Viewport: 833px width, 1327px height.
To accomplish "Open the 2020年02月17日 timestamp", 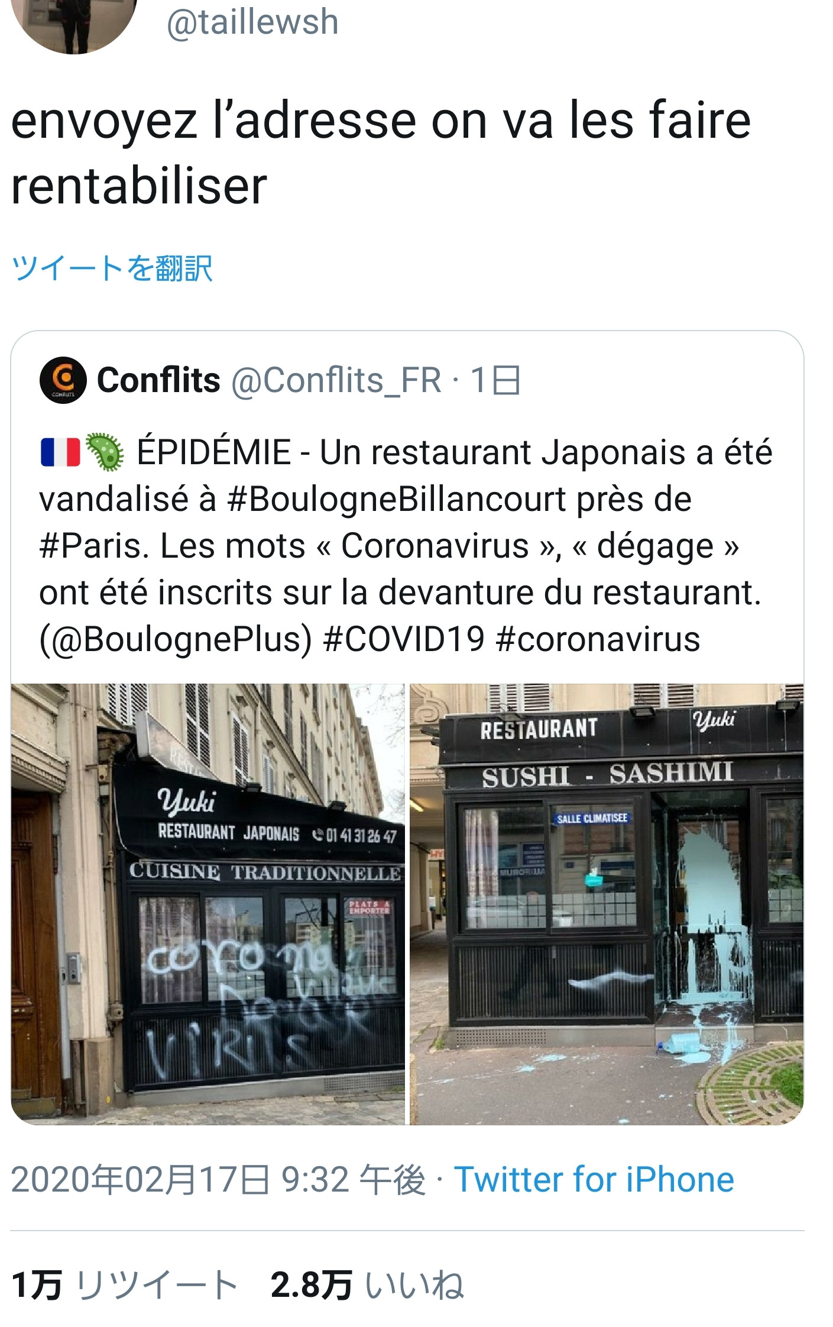I will click(218, 1180).
